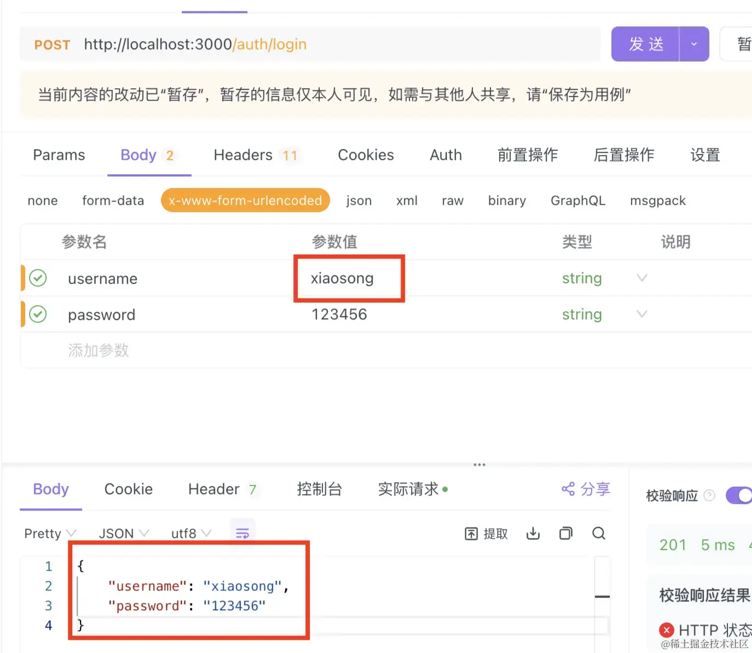Select the GraphQL body type
752x653 pixels.
pos(578,201)
